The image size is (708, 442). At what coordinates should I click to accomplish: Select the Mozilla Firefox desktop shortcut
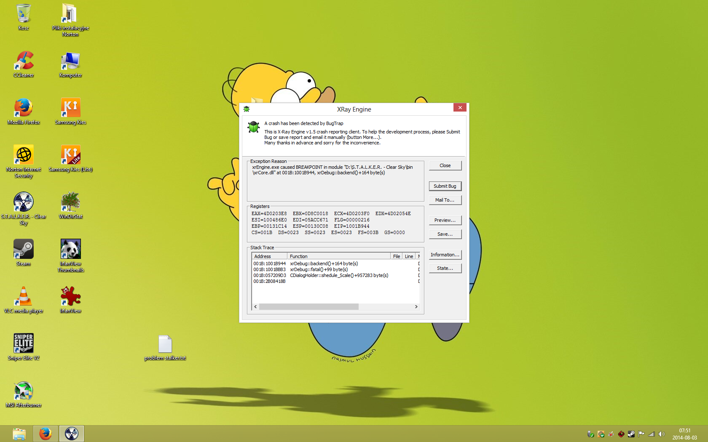coord(24,111)
